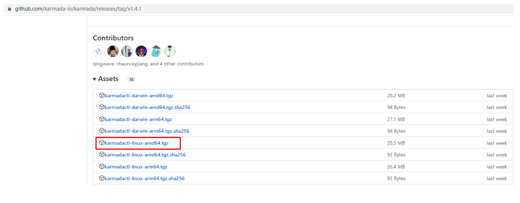Click 94 Bytes for darwin-arm64 sha256
520x203 pixels.
[396, 131]
